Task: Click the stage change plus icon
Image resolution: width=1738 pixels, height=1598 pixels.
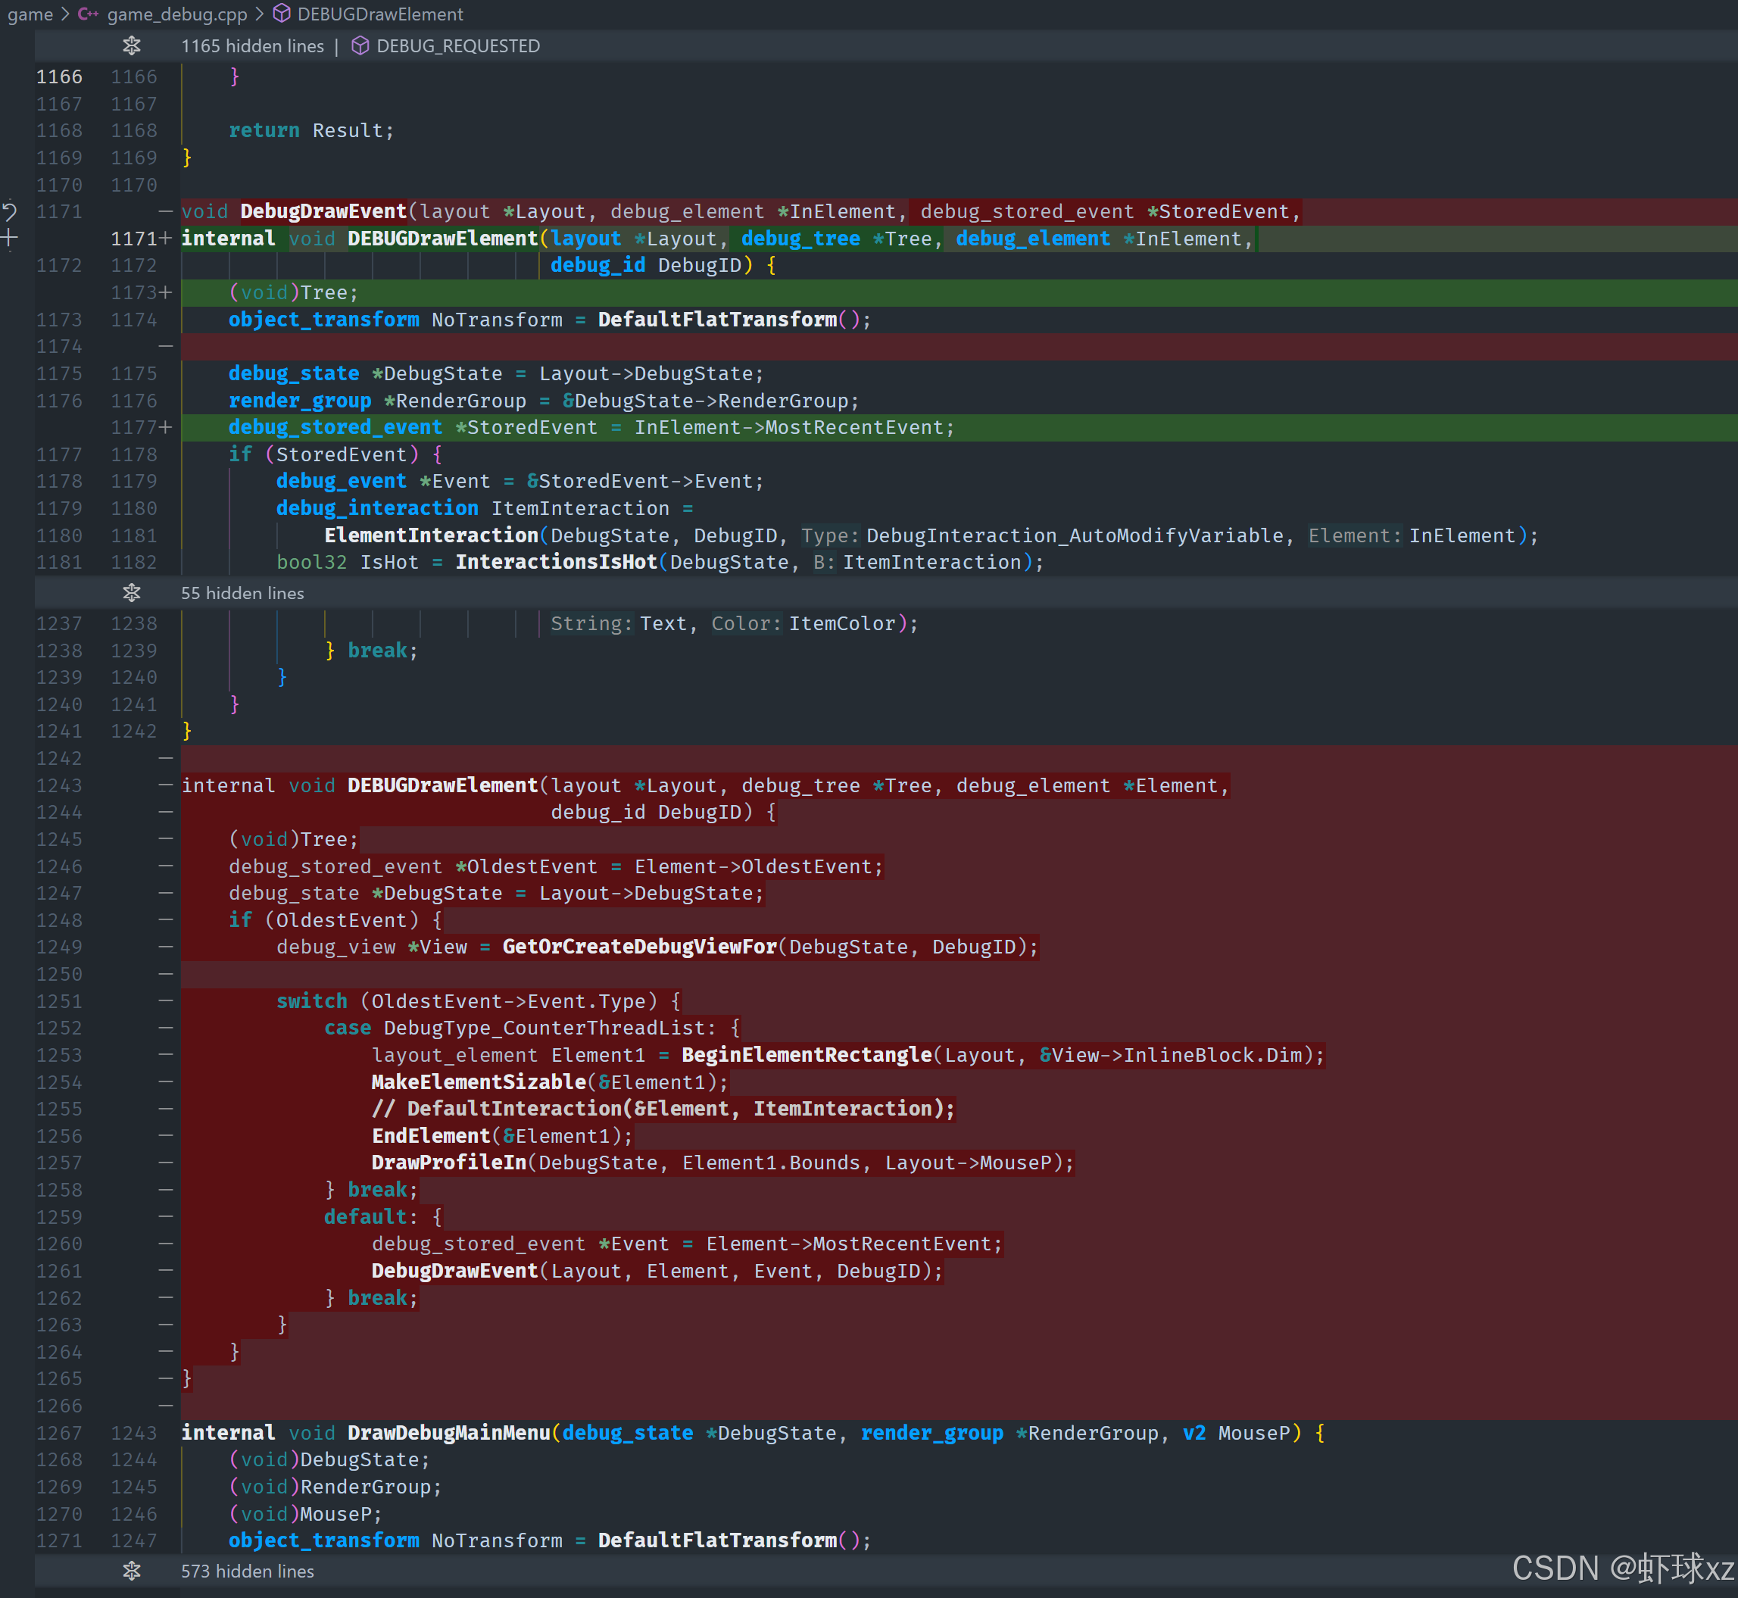Action: coord(10,238)
